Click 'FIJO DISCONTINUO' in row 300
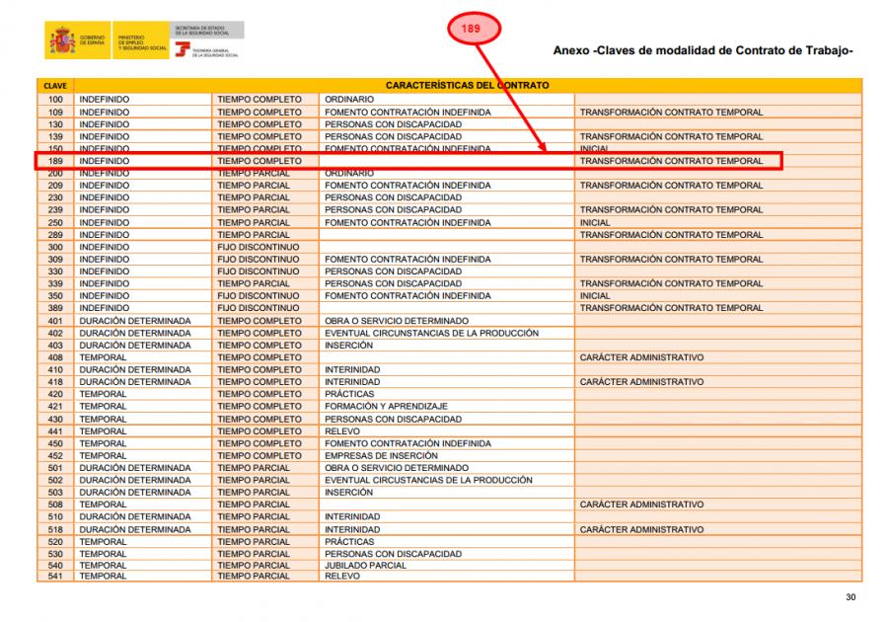Image resolution: width=888 pixels, height=622 pixels. 259,247
